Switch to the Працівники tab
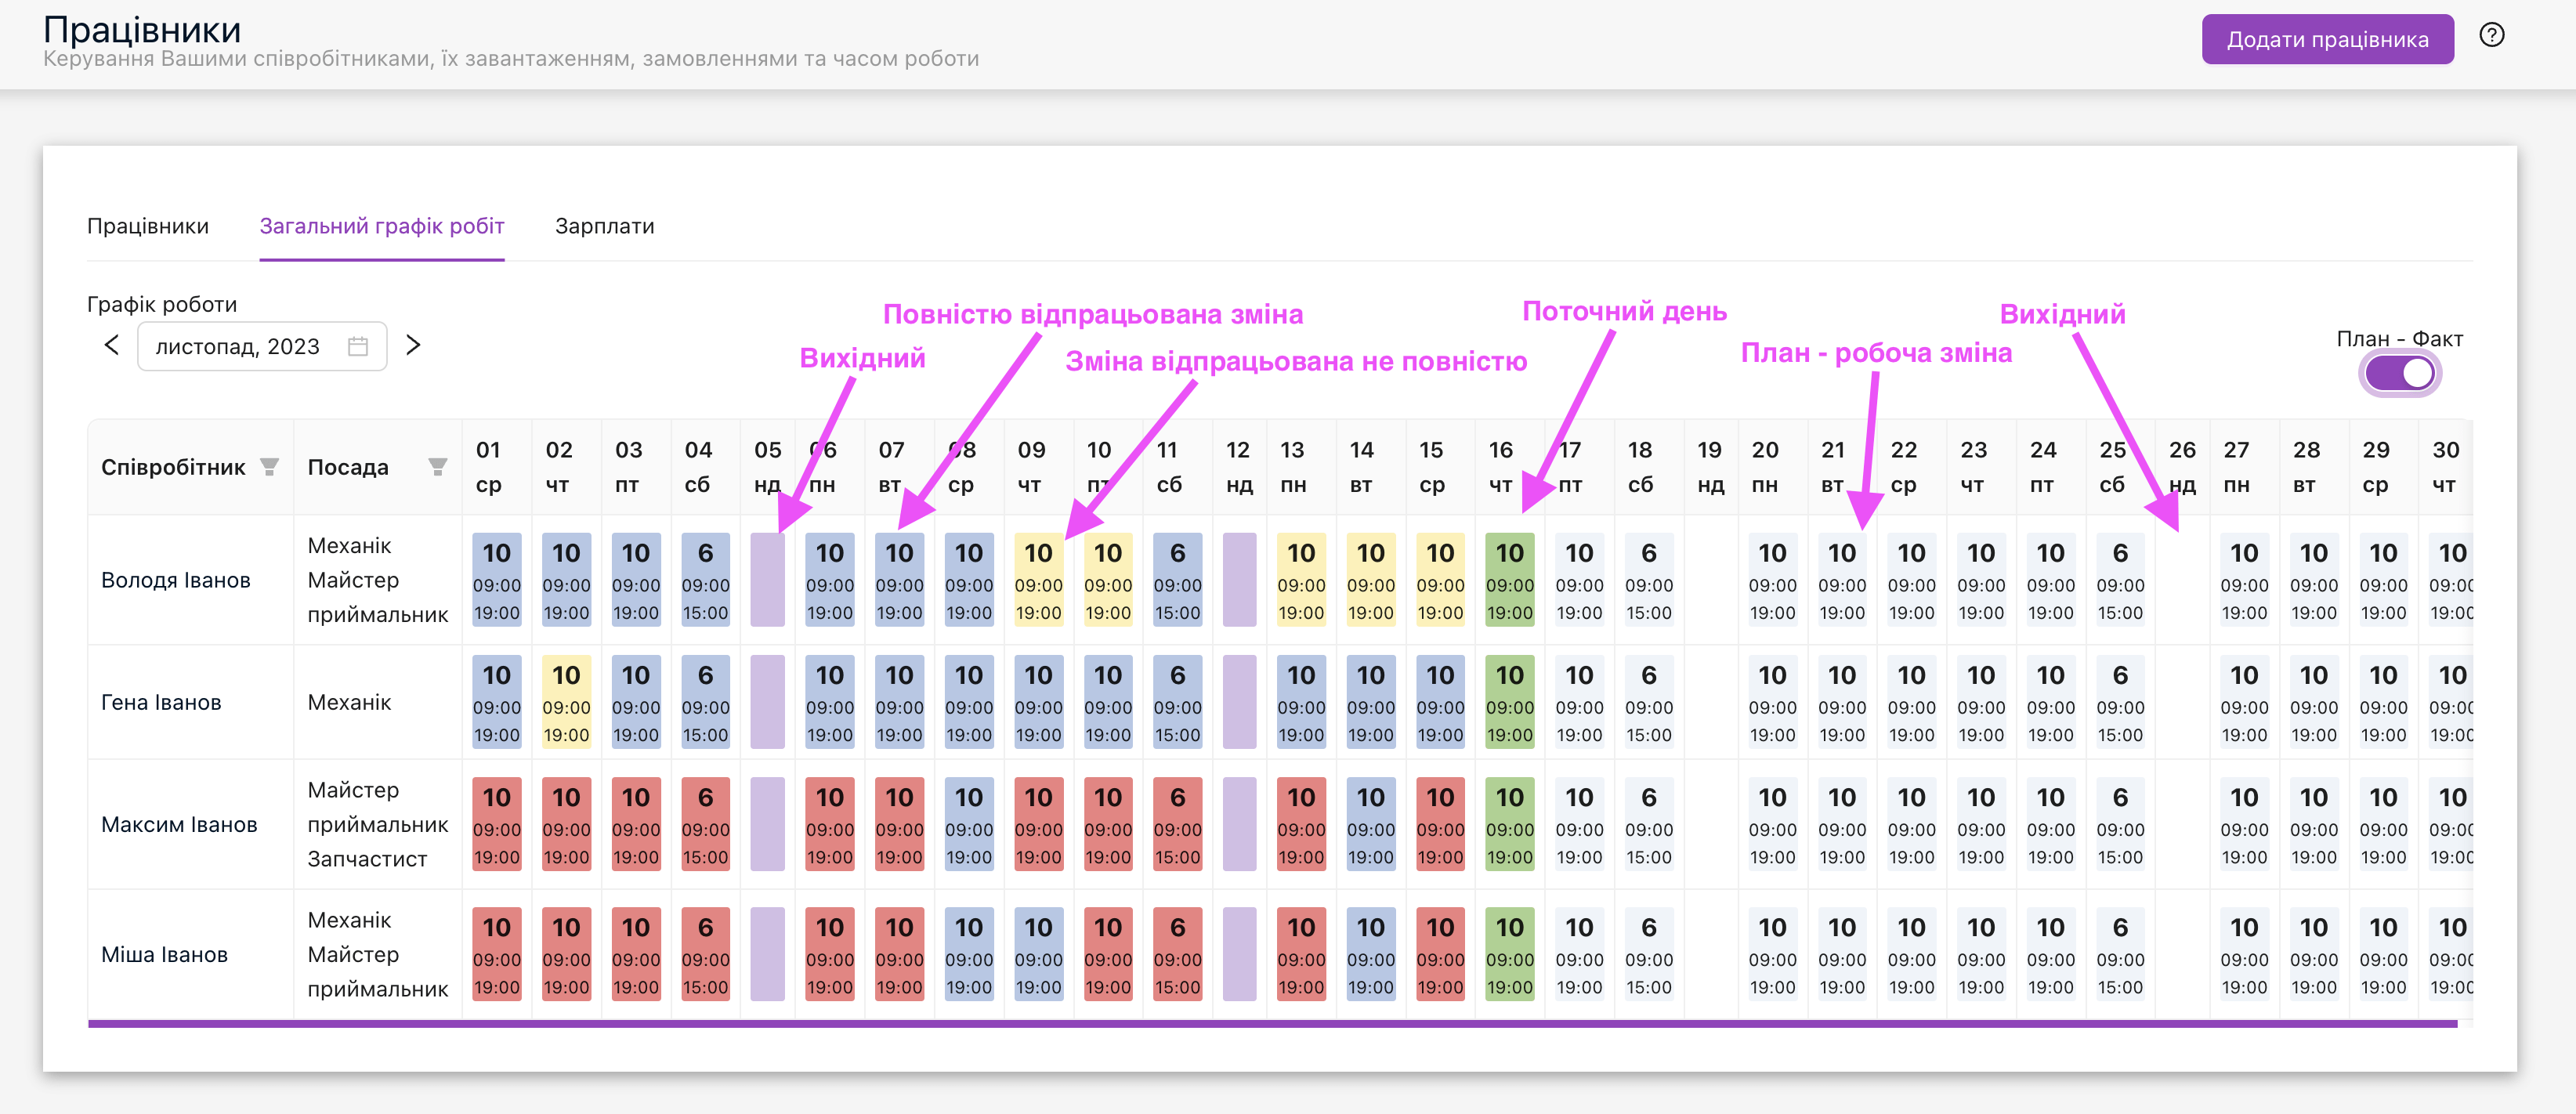 pyautogui.click(x=148, y=226)
